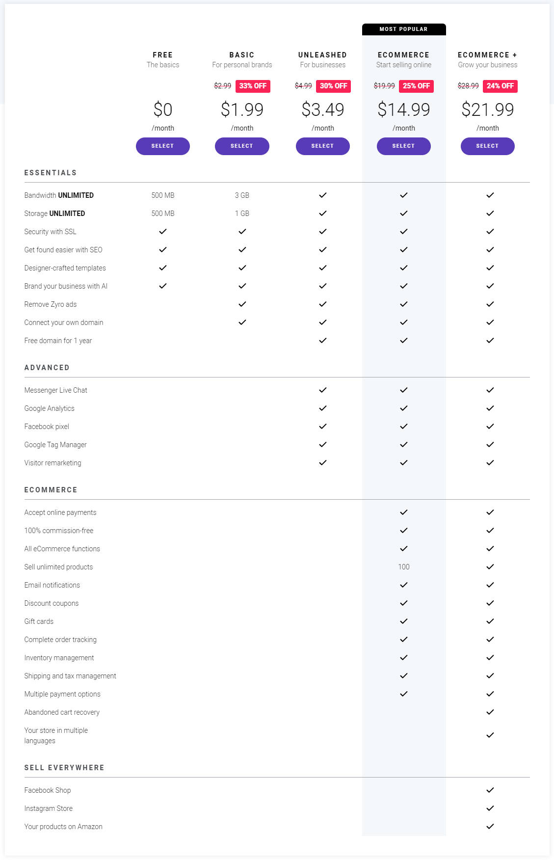This screenshot has width=554, height=860.
Task: Click the Security with SSL checkmark under Free
Action: tap(162, 231)
